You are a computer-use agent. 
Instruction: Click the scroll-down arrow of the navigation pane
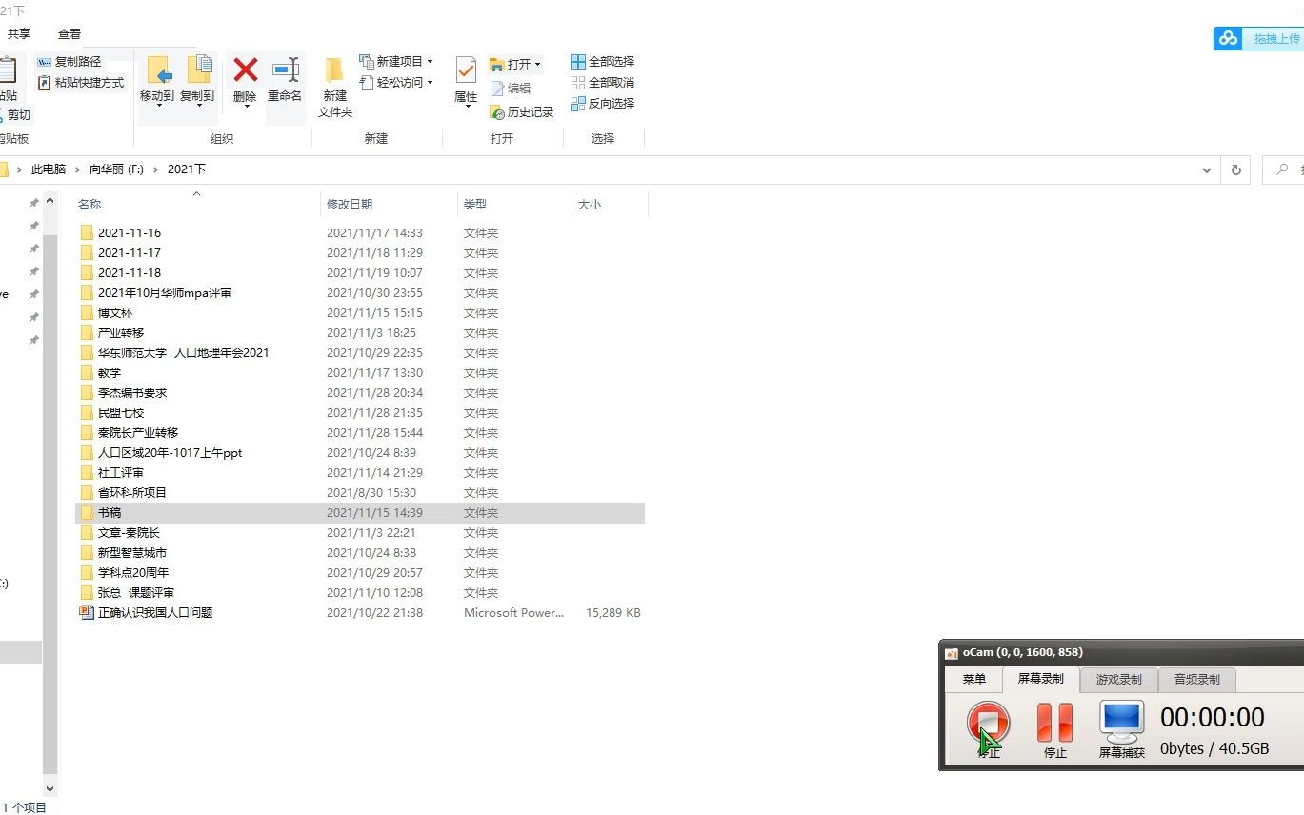pos(50,788)
